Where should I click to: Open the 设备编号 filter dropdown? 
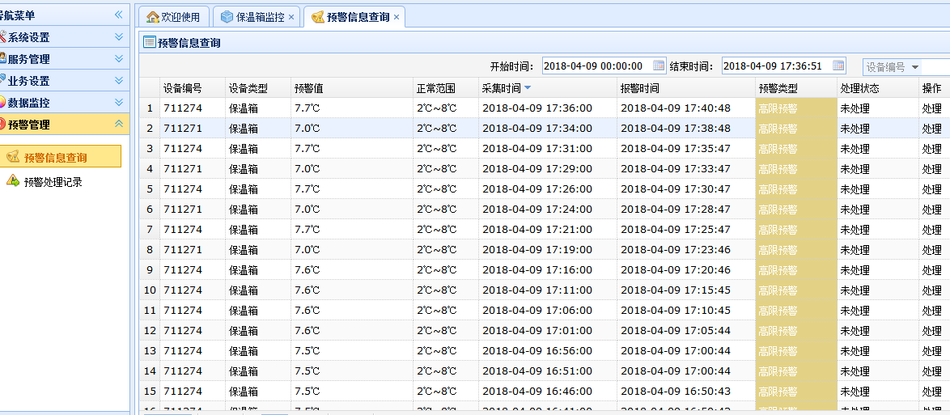(915, 67)
